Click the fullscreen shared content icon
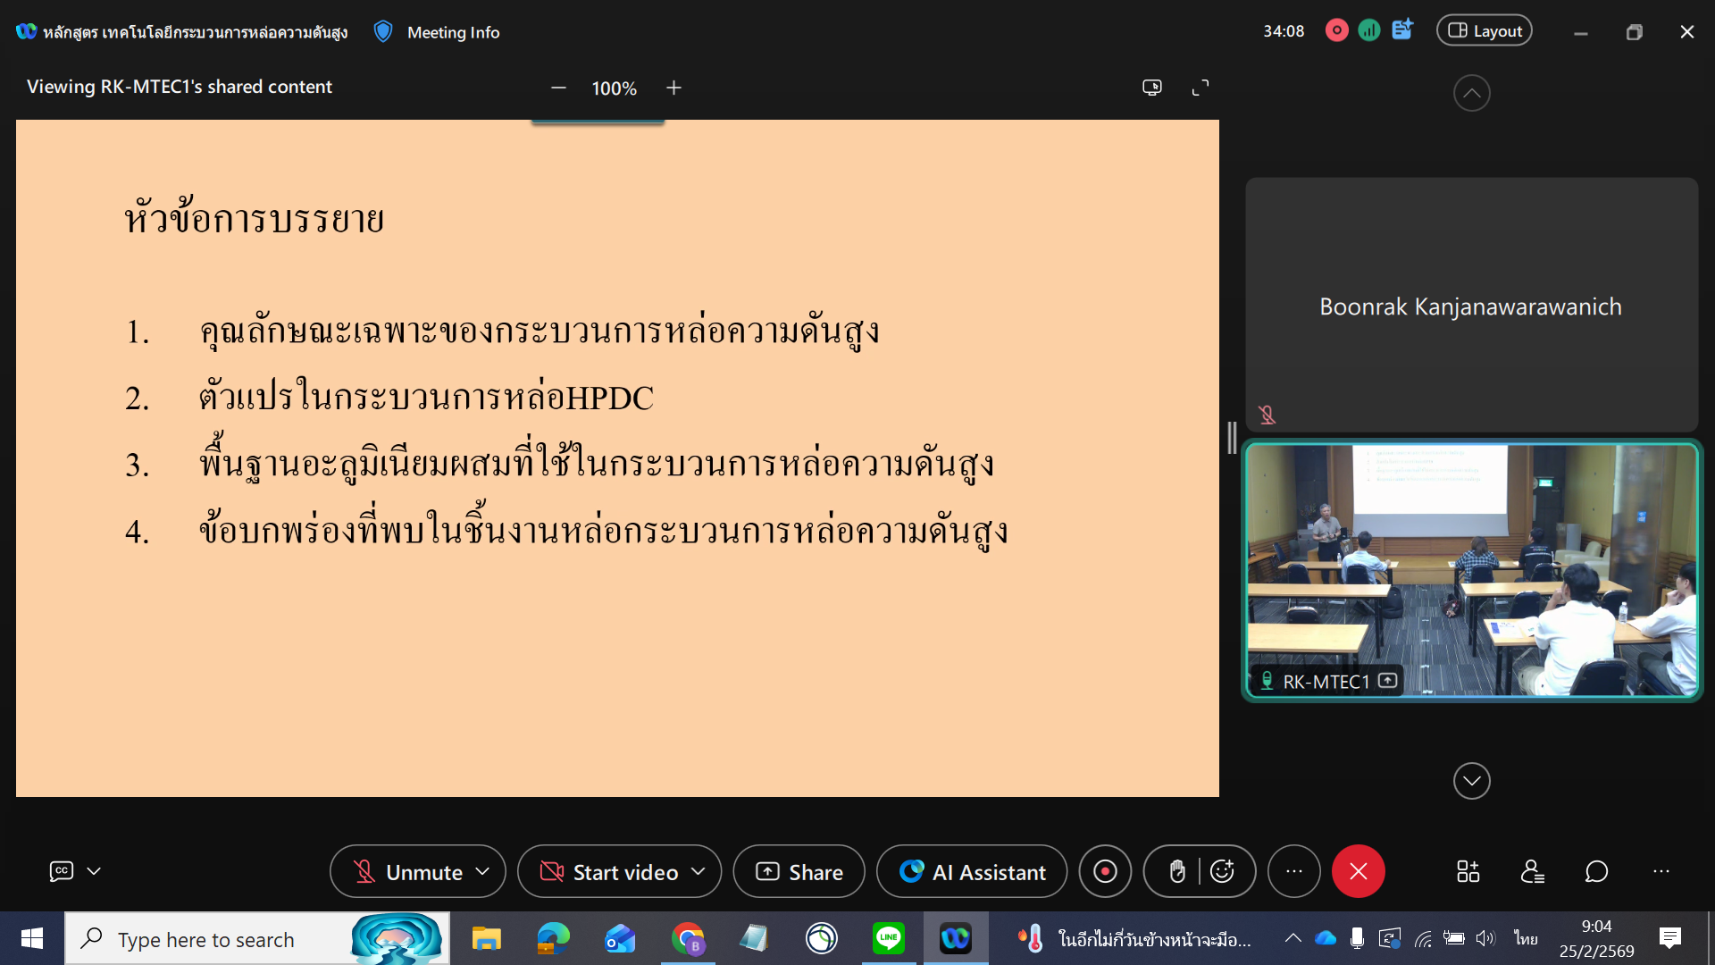 pyautogui.click(x=1200, y=88)
